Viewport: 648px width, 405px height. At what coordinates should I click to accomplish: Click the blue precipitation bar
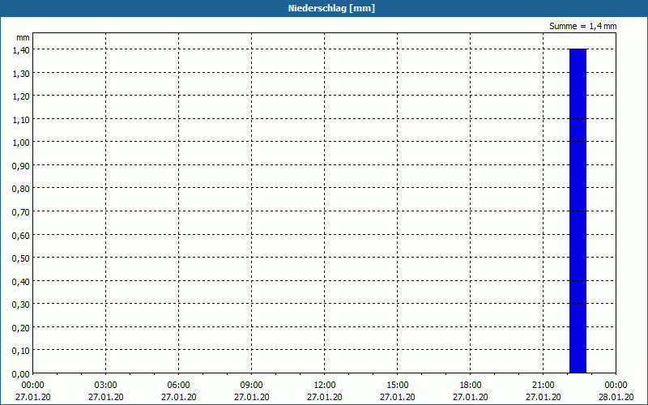pos(578,211)
